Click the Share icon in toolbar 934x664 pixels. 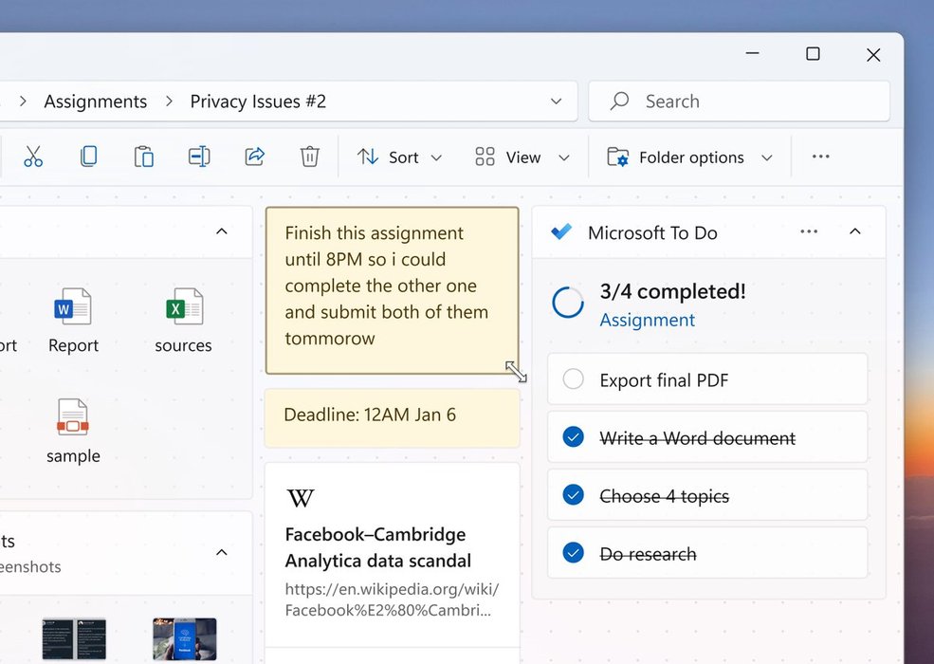click(x=254, y=157)
